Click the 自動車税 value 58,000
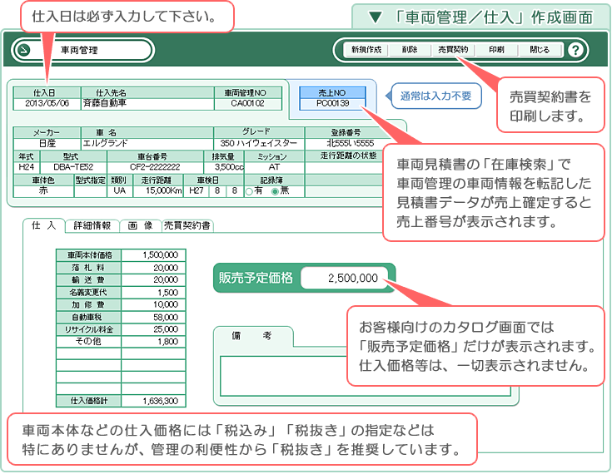This screenshot has width=612, height=474. [153, 318]
